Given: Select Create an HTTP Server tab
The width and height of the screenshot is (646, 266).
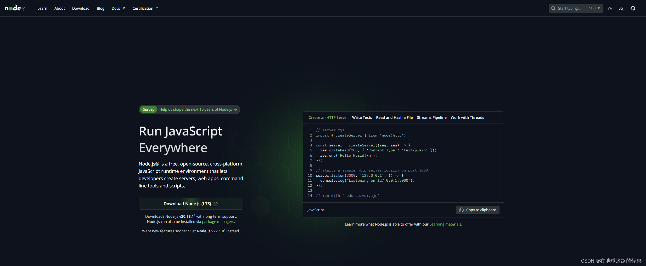Looking at the screenshot, I should (x=328, y=117).
